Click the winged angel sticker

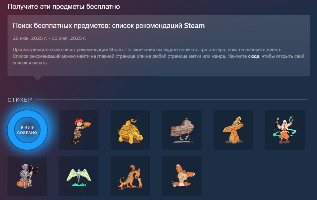[x=79, y=176]
